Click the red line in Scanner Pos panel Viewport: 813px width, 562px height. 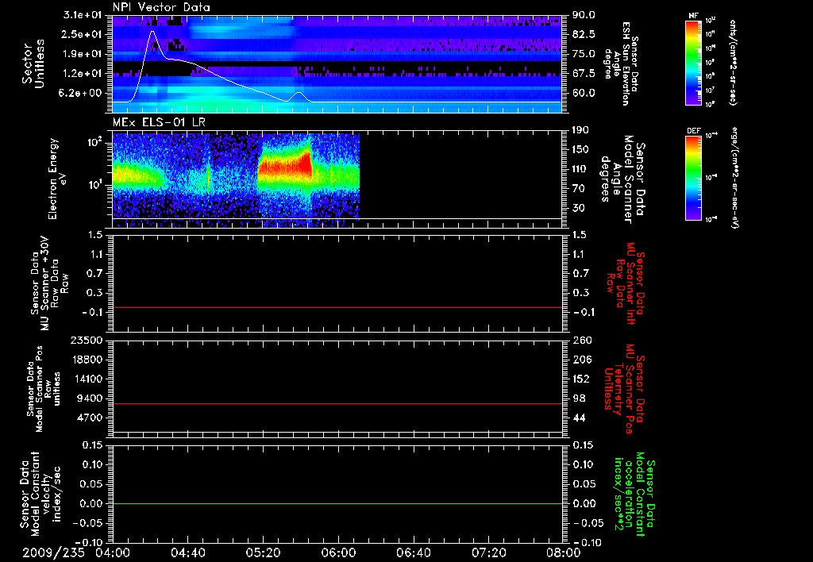pyautogui.click(x=337, y=403)
